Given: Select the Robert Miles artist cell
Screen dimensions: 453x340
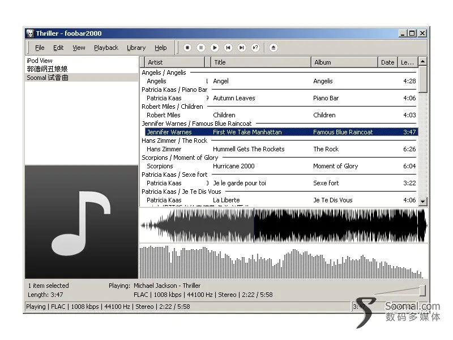Looking at the screenshot, I should 163,115.
